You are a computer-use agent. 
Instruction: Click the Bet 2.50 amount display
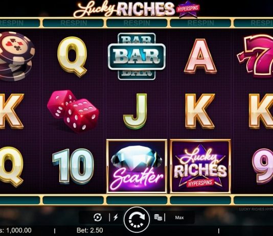tap(89, 230)
